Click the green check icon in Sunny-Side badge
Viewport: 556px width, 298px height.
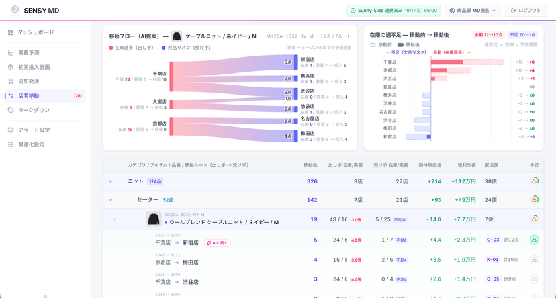pyautogui.click(x=353, y=11)
